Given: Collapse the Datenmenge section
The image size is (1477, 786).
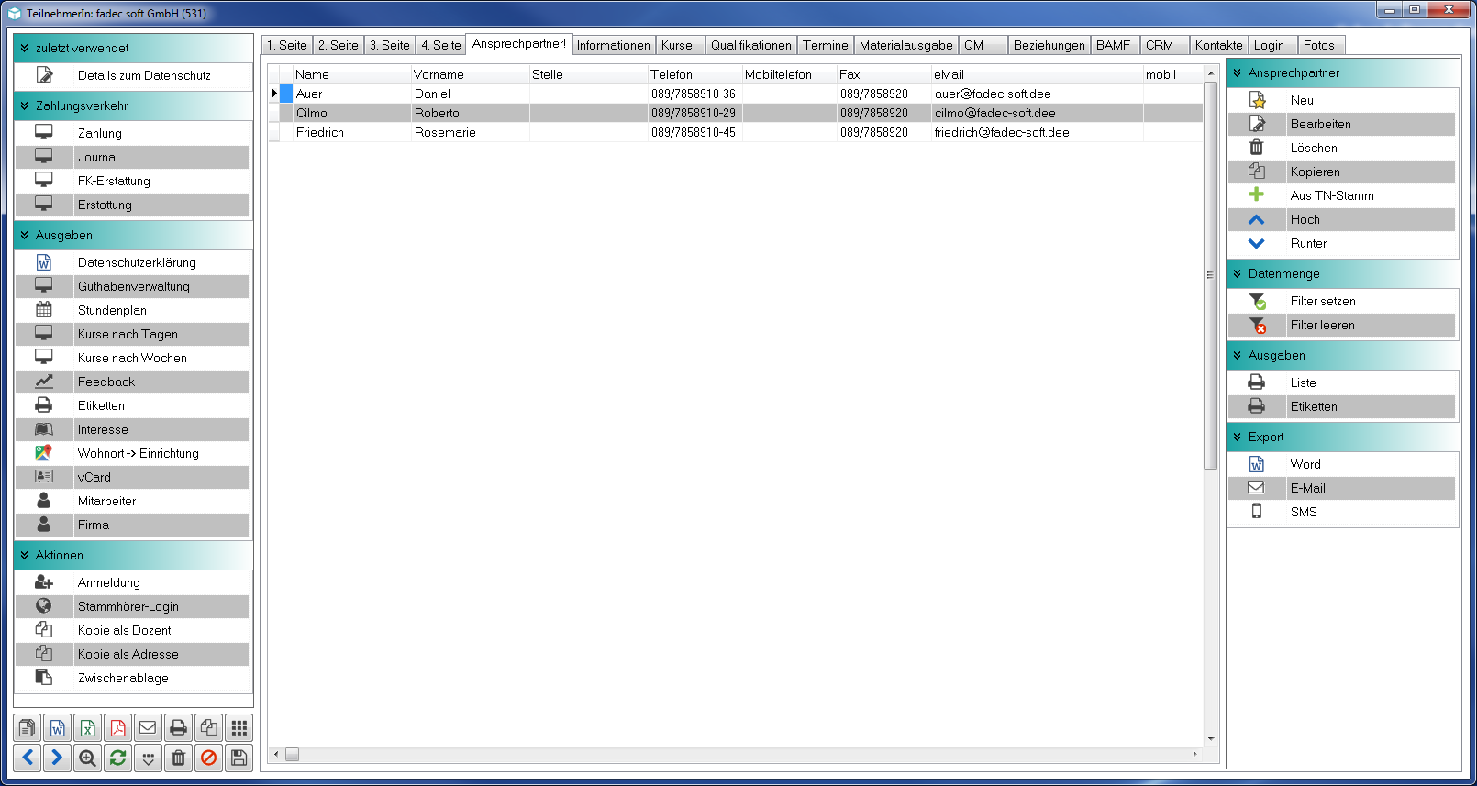Looking at the screenshot, I should point(1238,273).
